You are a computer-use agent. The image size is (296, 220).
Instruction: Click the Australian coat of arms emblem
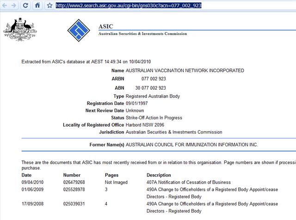coord(19,31)
